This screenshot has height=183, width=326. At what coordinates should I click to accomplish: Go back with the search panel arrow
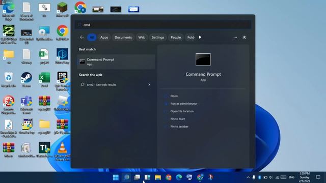click(x=82, y=37)
